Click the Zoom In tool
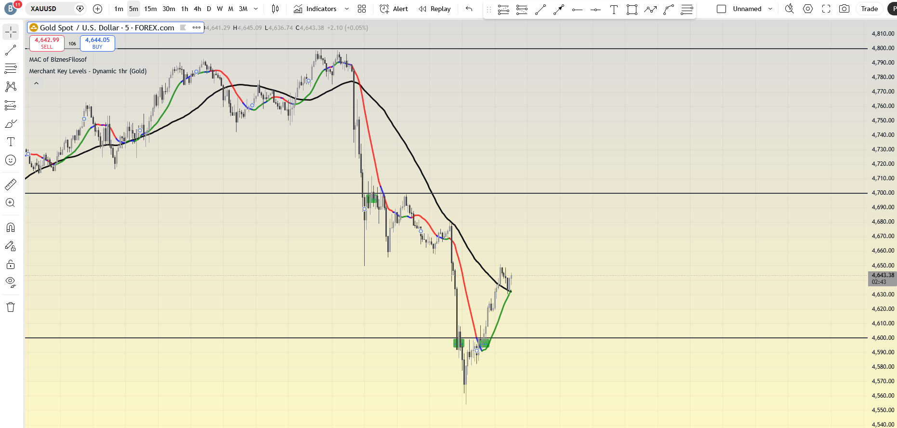This screenshot has height=428, width=897. 11,203
